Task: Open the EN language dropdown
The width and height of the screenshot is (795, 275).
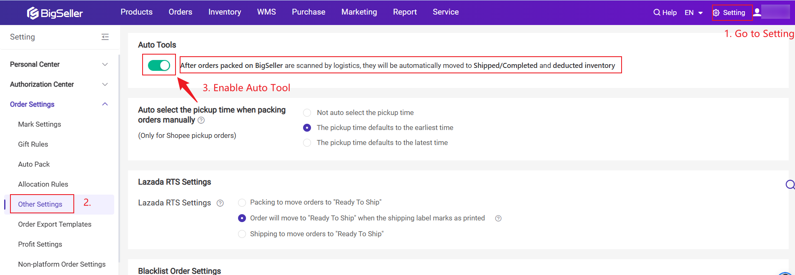Action: 694,12
